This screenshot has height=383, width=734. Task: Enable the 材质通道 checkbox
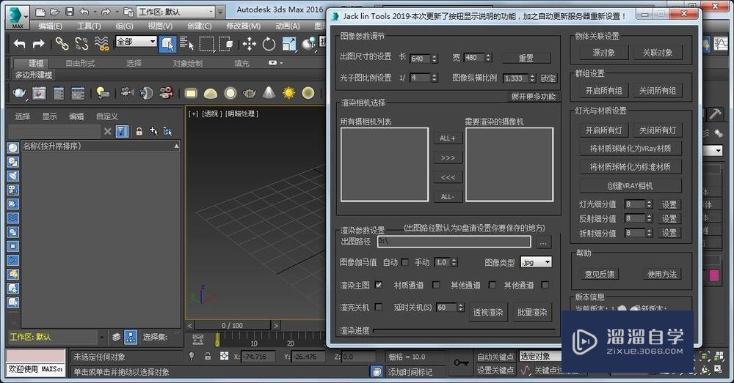[436, 284]
